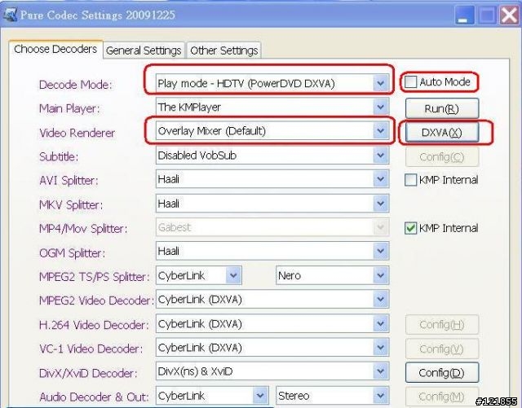
Task: Open the DivX/XviD Decoder dropdown
Action: pyautogui.click(x=272, y=371)
